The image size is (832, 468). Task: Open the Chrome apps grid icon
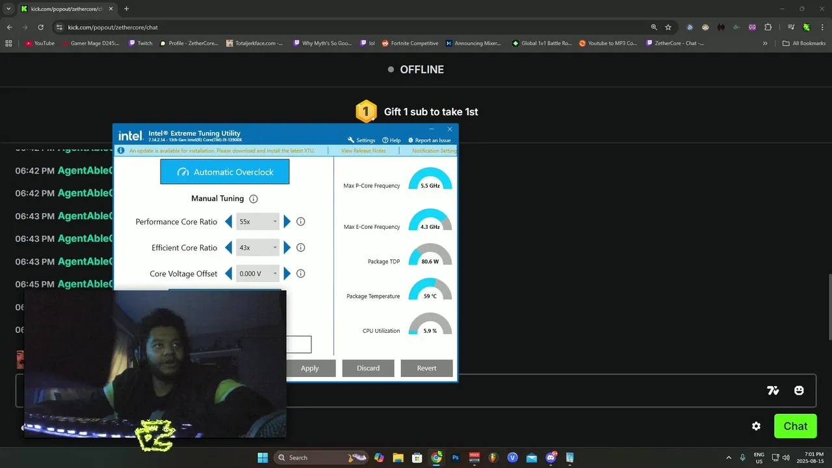pyautogui.click(x=8, y=44)
